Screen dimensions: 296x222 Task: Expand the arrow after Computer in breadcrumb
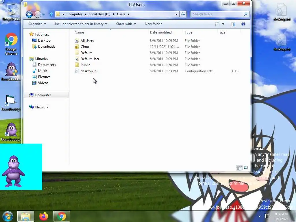[x=85, y=14]
